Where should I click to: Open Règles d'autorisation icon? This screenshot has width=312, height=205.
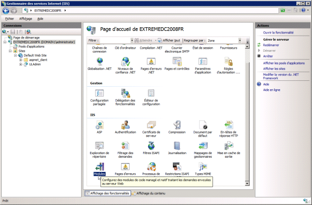pyautogui.click(x=229, y=65)
